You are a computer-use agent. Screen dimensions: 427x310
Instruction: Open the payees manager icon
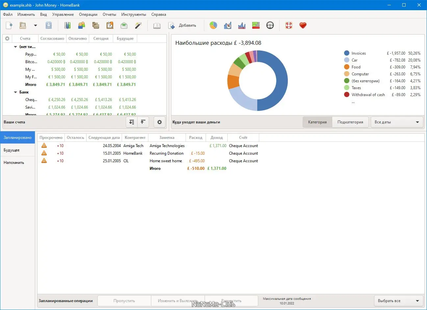[82, 25]
